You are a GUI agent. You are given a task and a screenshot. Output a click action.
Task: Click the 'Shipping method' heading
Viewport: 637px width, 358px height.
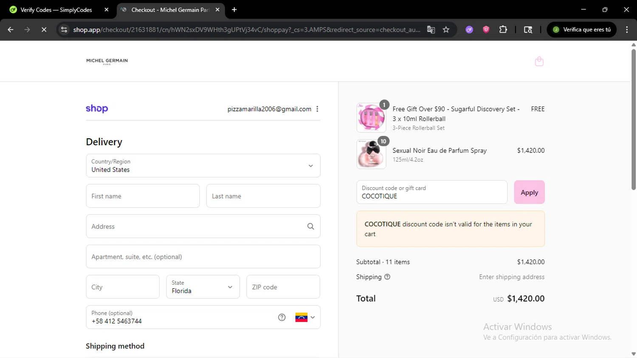(115, 346)
